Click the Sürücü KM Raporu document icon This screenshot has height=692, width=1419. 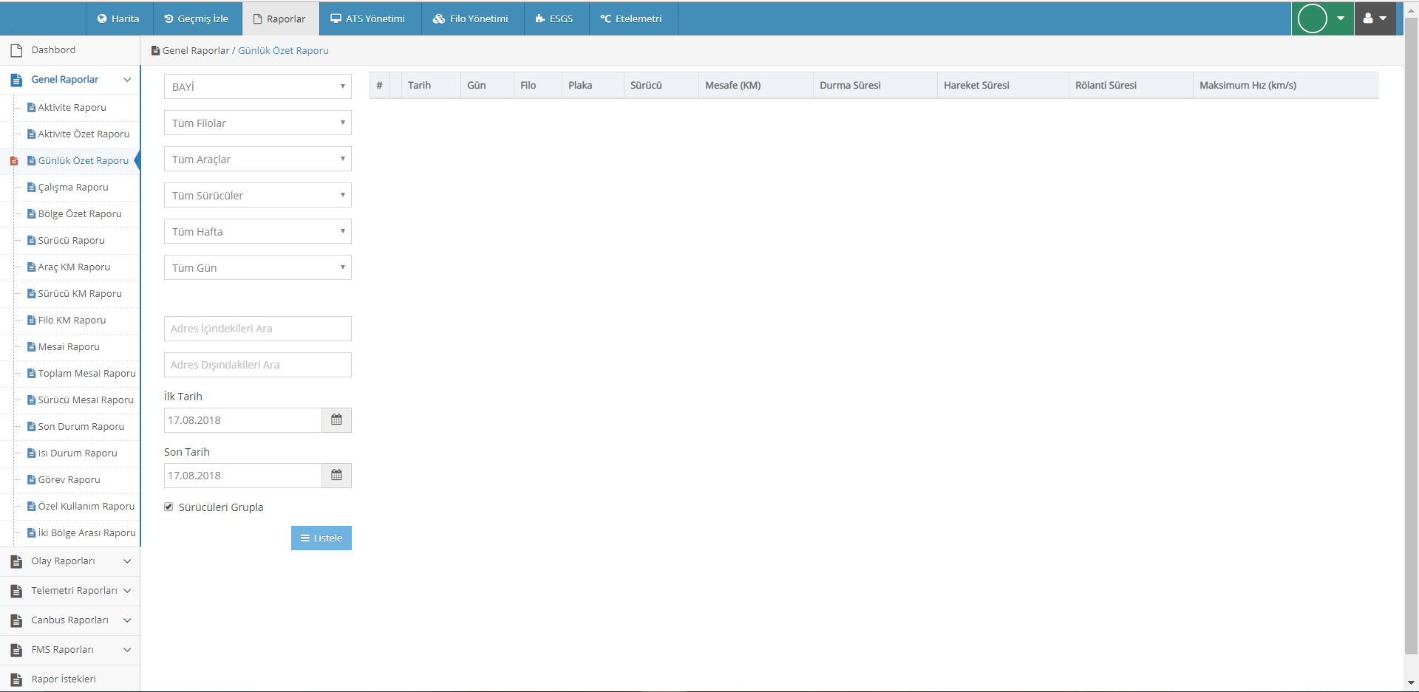[x=31, y=293]
